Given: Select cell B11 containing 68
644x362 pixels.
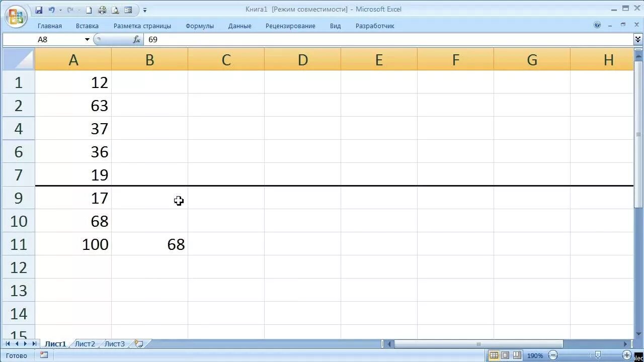Looking at the screenshot, I should click(x=150, y=244).
